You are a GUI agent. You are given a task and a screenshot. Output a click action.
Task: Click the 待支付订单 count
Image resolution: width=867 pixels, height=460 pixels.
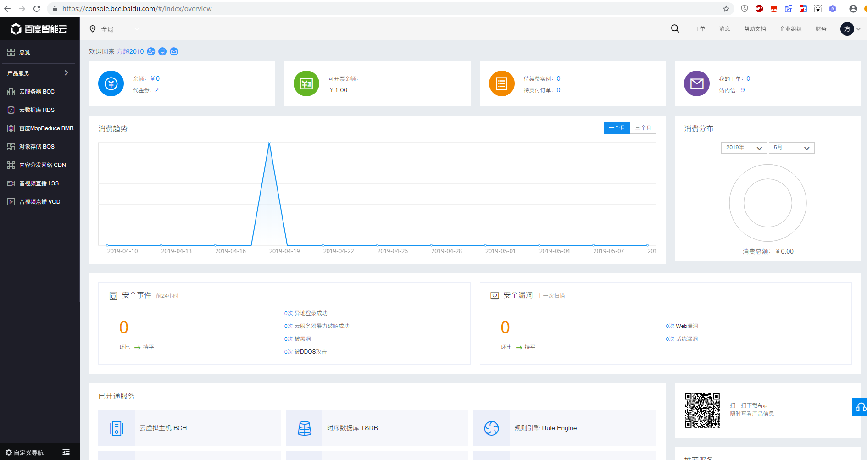[558, 90]
